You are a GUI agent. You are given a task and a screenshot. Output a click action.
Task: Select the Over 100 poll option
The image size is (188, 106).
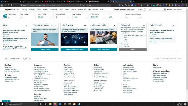121,46
